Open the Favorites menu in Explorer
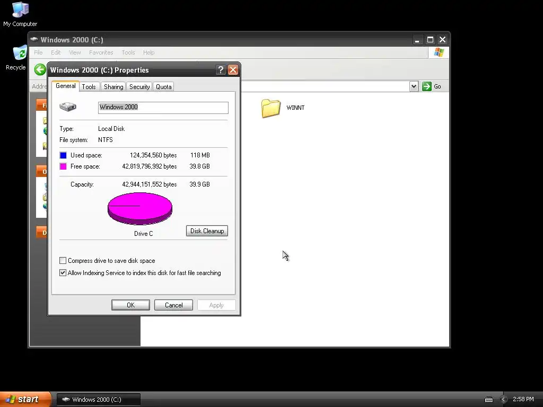 101,52
